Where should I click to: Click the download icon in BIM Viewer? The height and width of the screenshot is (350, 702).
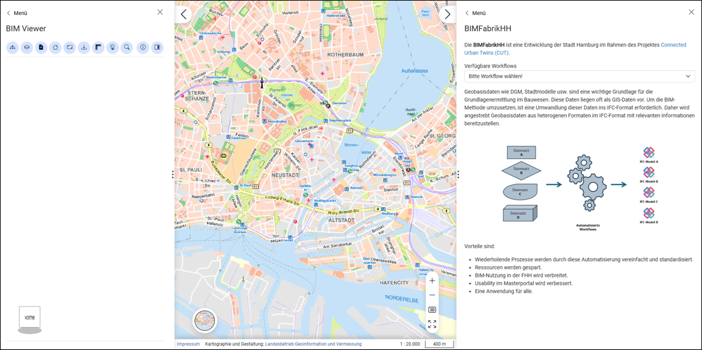pyautogui.click(x=84, y=47)
